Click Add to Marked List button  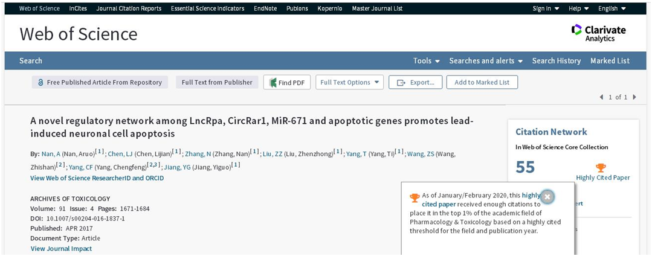click(482, 82)
